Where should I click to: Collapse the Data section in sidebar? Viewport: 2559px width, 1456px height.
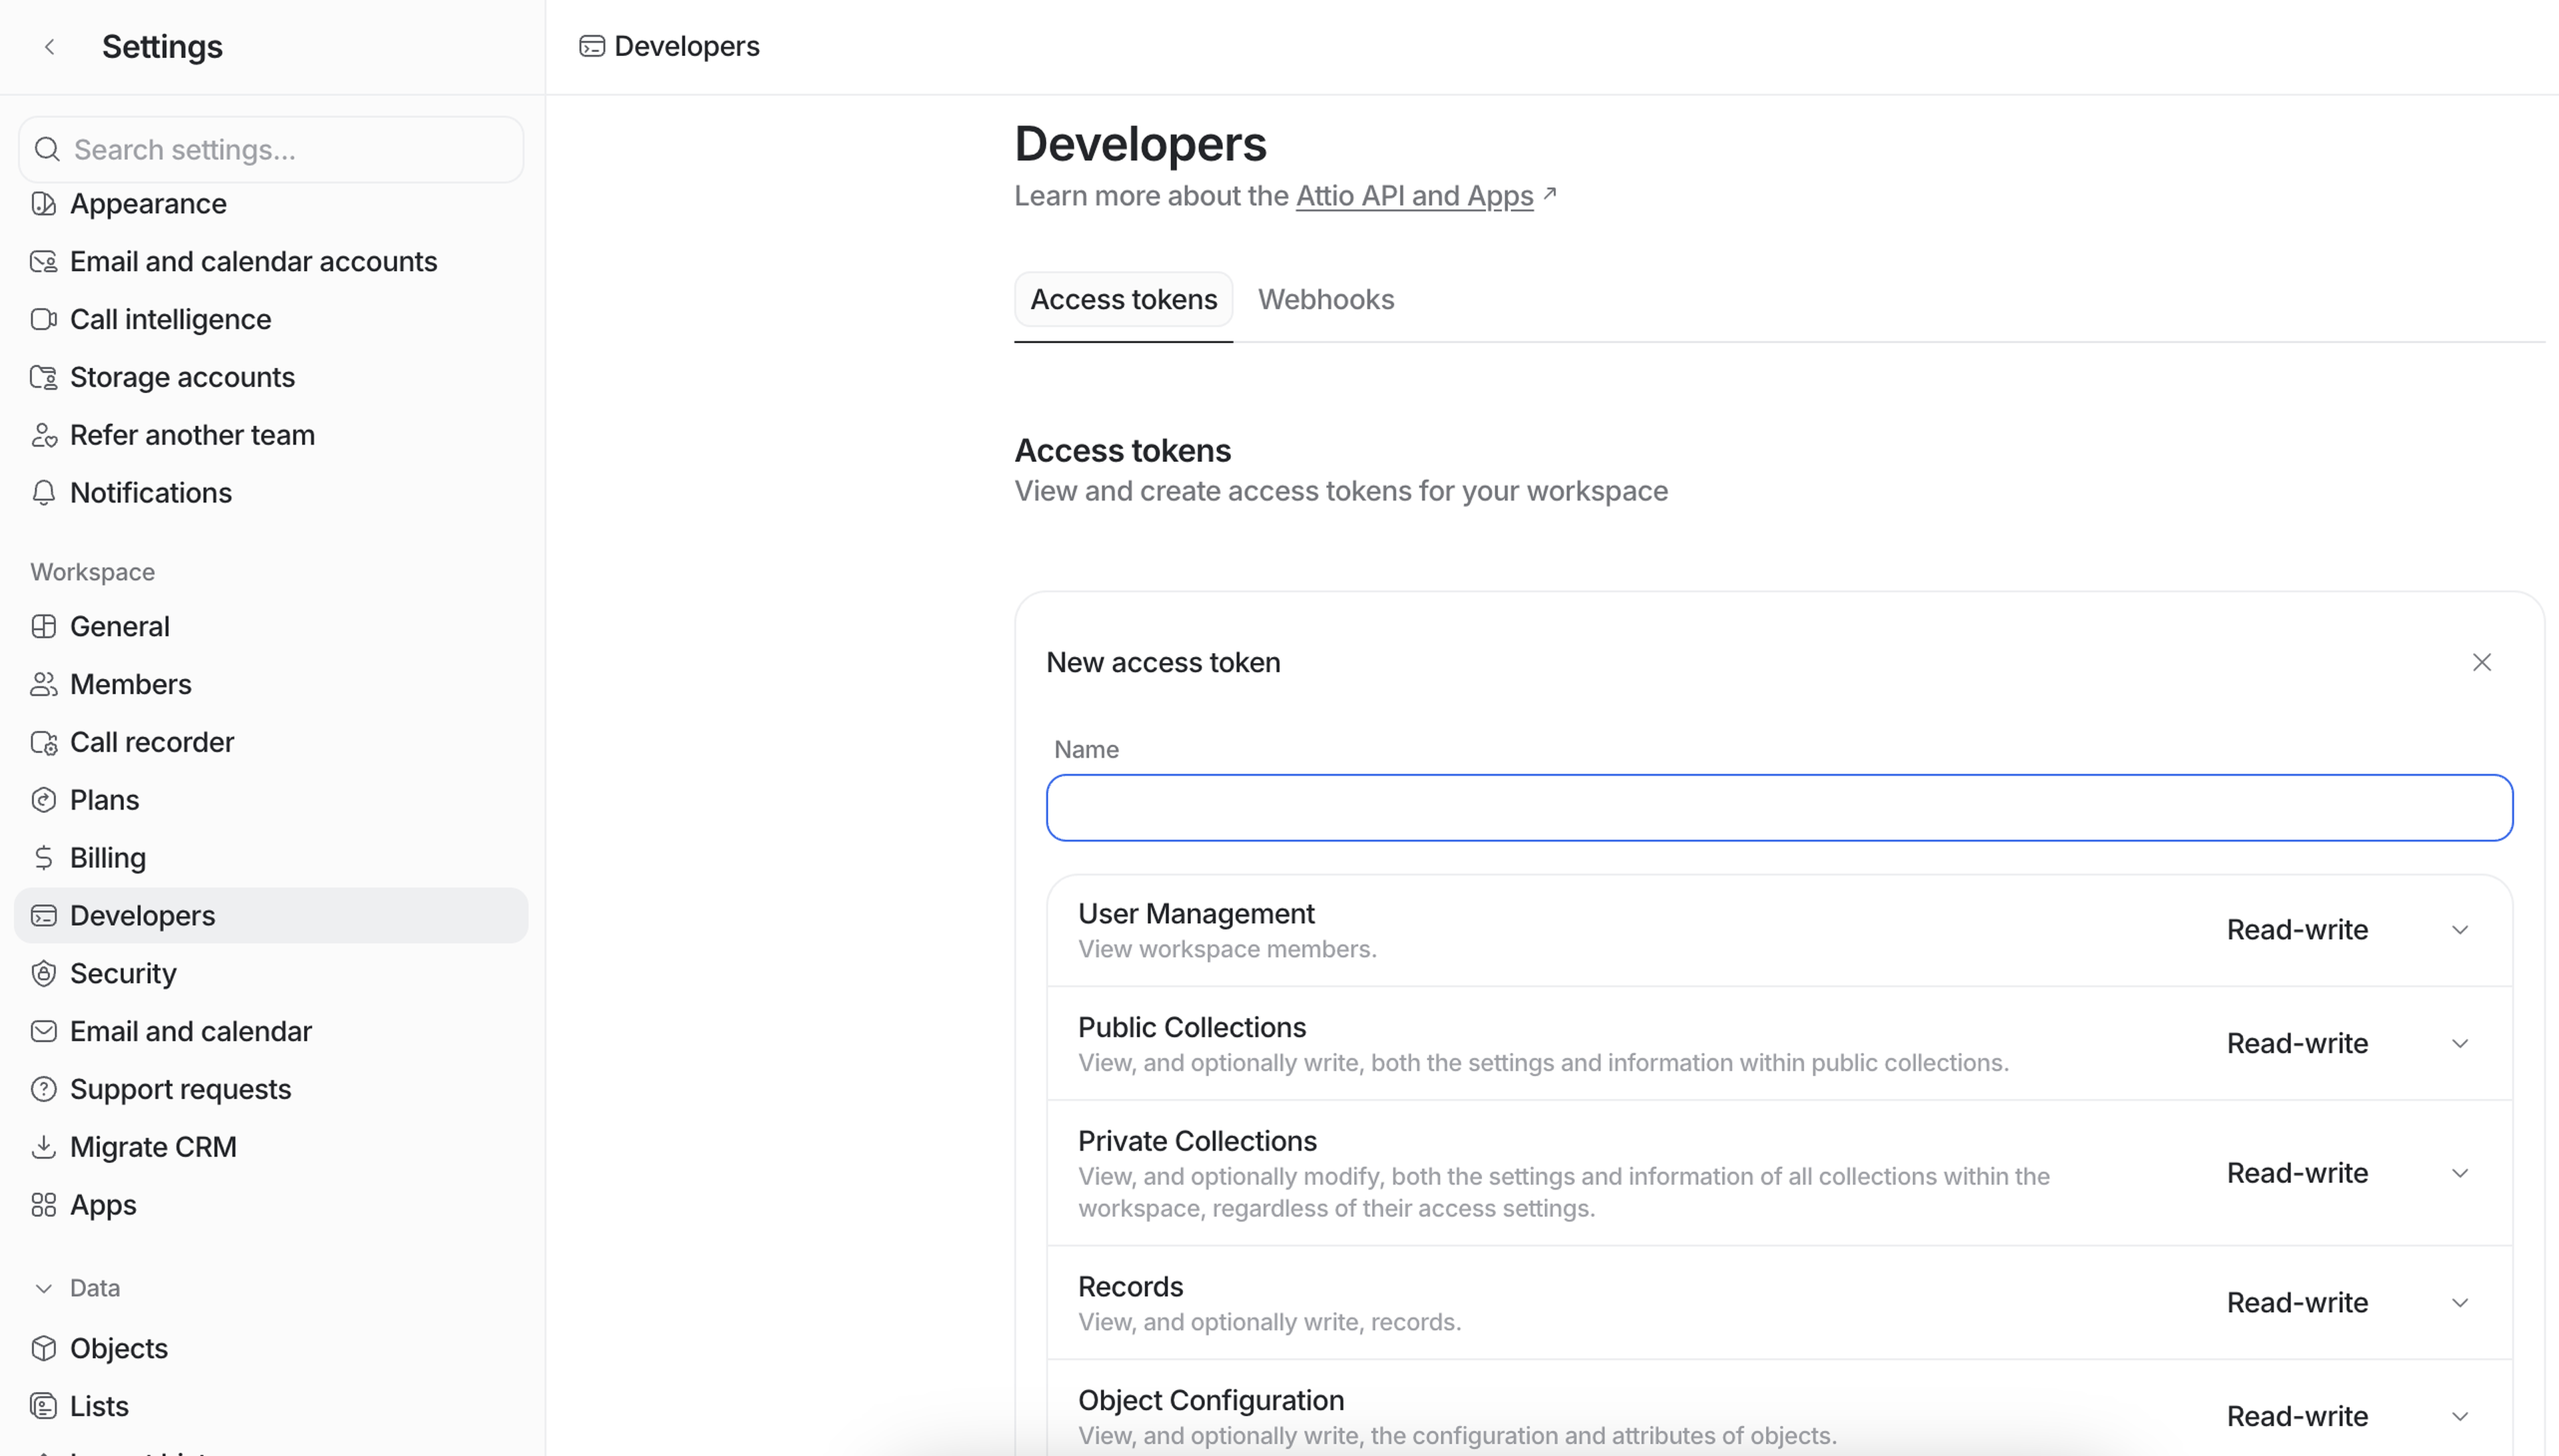[x=43, y=1288]
